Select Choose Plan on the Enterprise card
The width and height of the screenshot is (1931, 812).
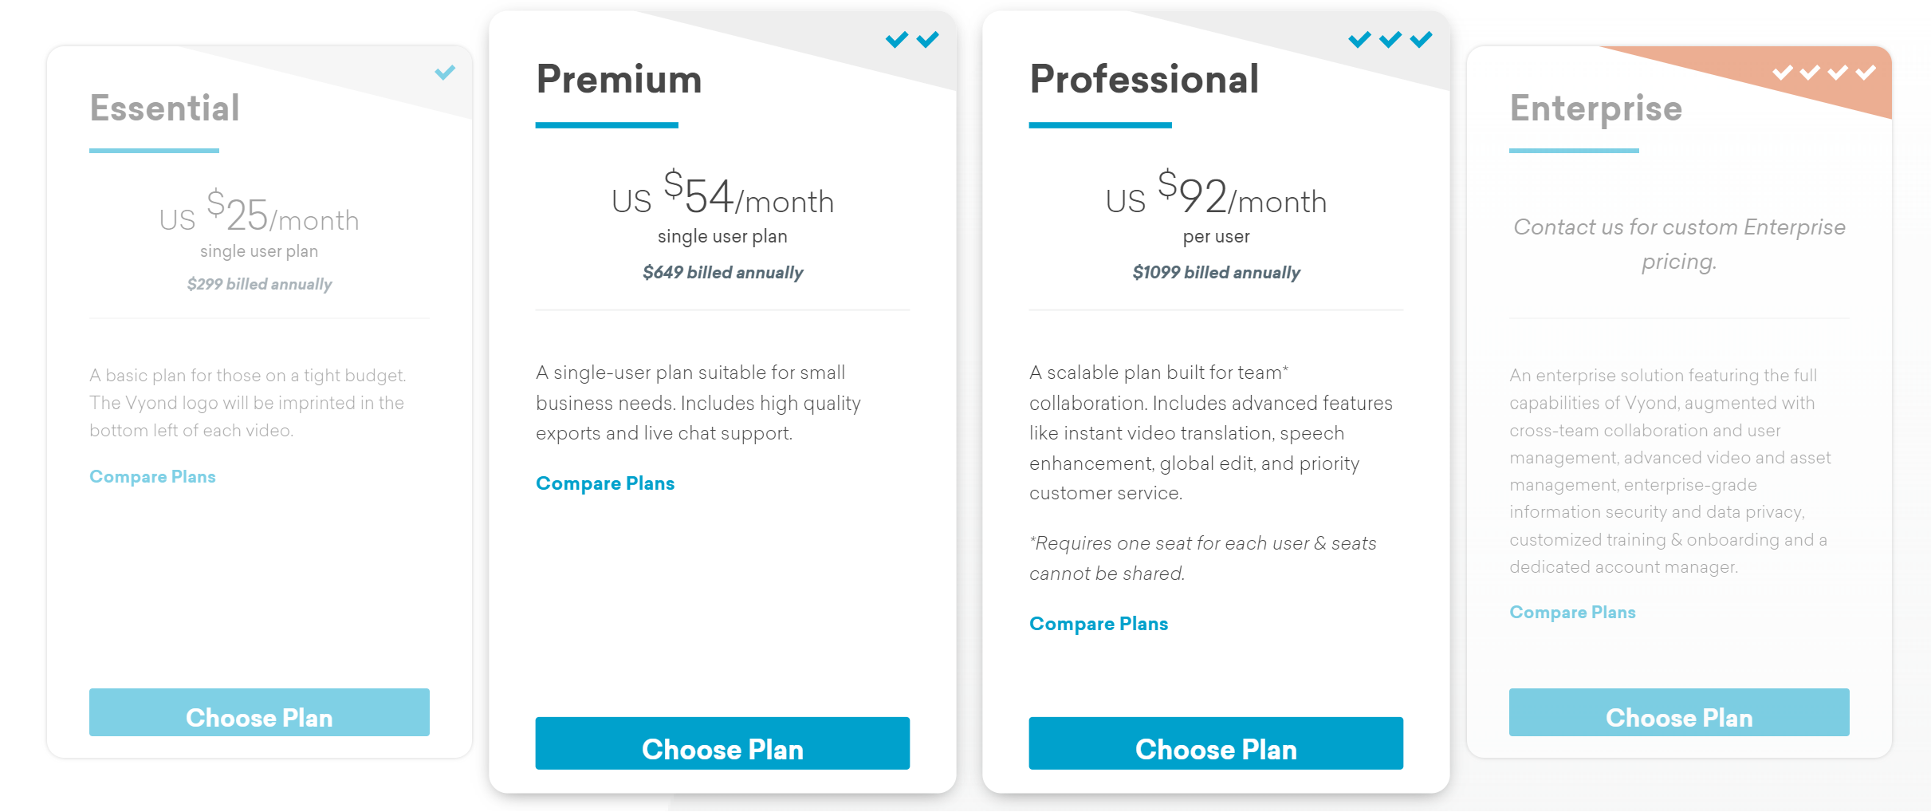click(1678, 712)
